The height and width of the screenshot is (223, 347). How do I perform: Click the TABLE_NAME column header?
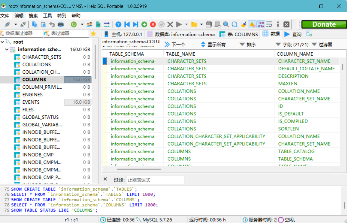pyautogui.click(x=219, y=54)
